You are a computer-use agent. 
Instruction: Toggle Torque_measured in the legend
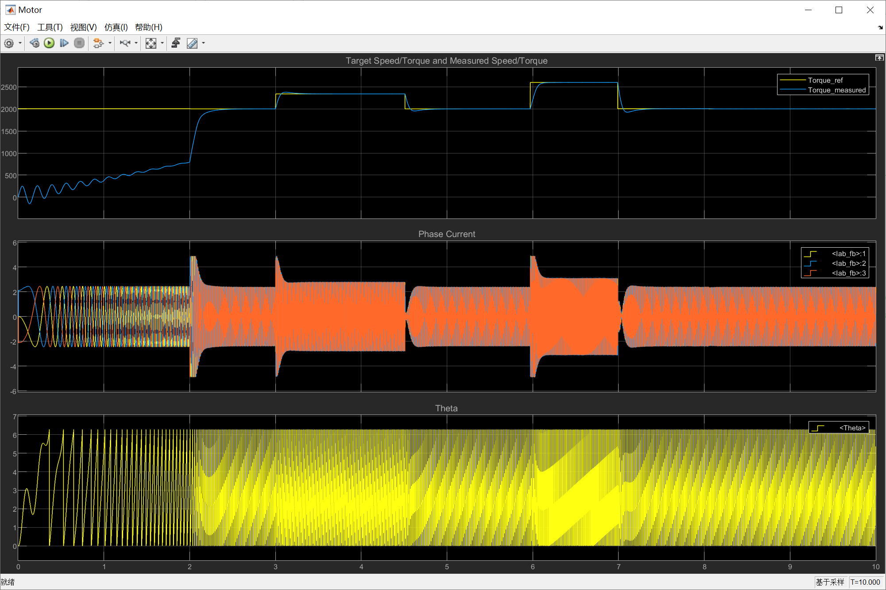tap(836, 90)
